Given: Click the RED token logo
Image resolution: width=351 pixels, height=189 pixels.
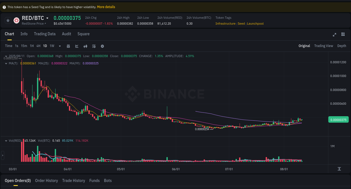Looking at the screenshot, I should [x=16, y=20].
